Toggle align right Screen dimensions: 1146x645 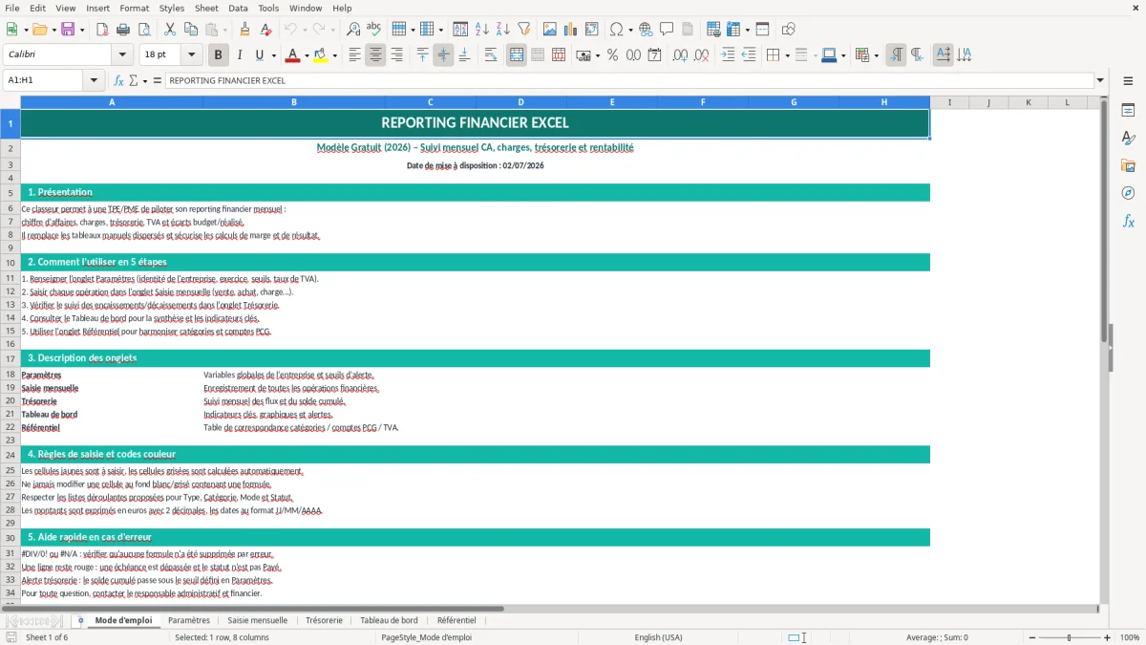pyautogui.click(x=396, y=55)
